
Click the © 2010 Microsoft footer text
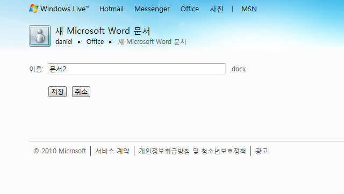60,151
